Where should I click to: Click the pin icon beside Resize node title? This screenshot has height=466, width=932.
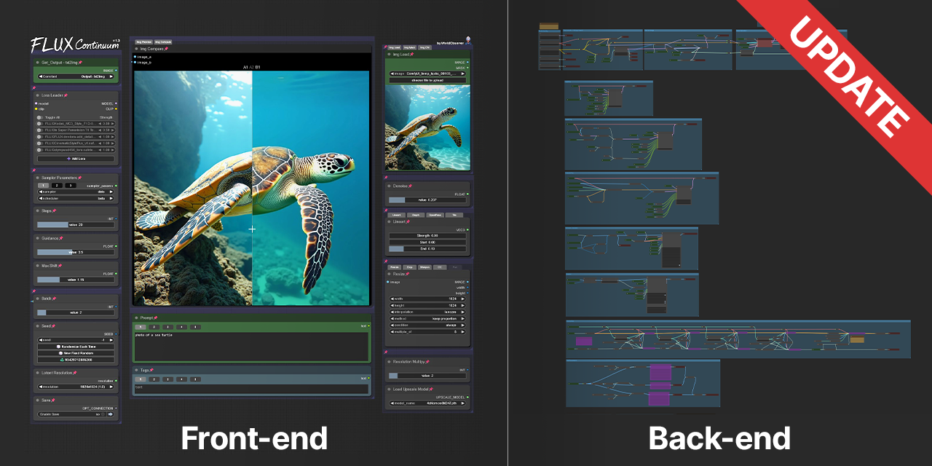click(407, 274)
